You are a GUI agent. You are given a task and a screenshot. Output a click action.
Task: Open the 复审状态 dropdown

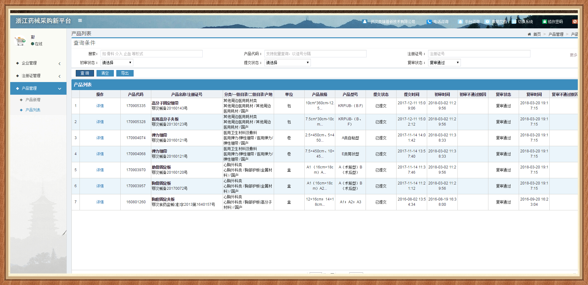[444, 63]
